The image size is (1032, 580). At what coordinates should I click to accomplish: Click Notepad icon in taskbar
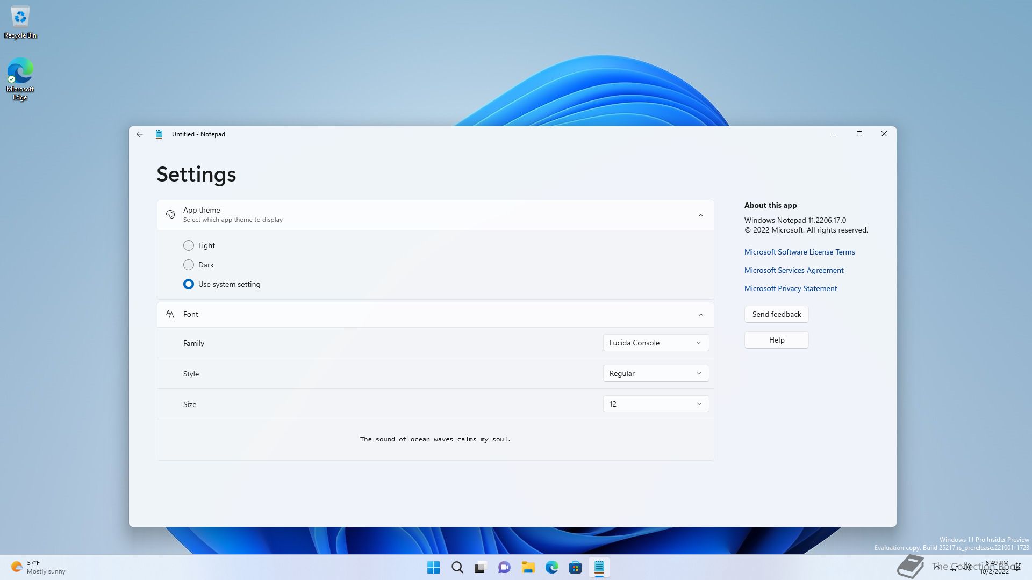point(599,567)
